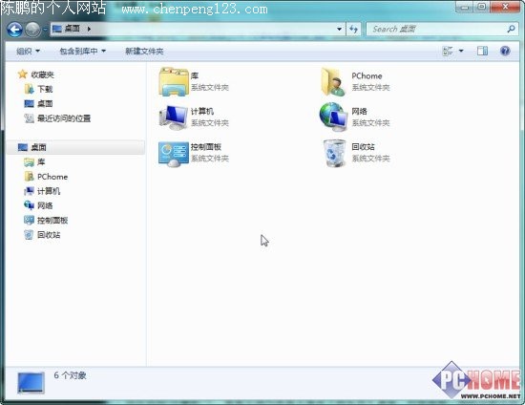The height and width of the screenshot is (405, 525).
Task: Open Help via the question mark icon
Action: [505, 51]
